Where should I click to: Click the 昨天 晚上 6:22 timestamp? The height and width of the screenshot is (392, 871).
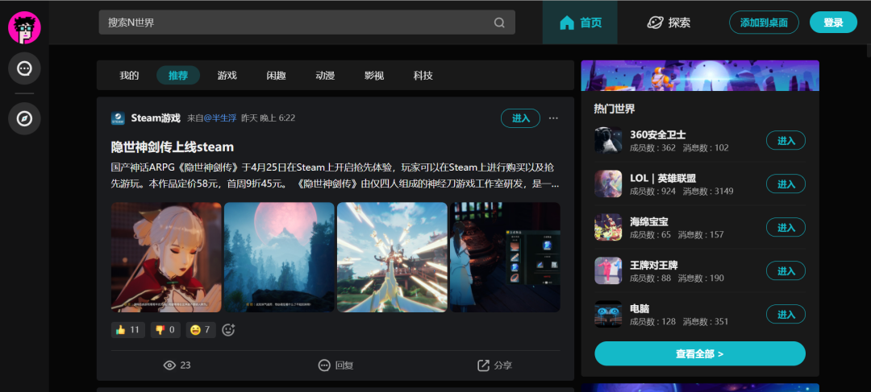click(269, 118)
